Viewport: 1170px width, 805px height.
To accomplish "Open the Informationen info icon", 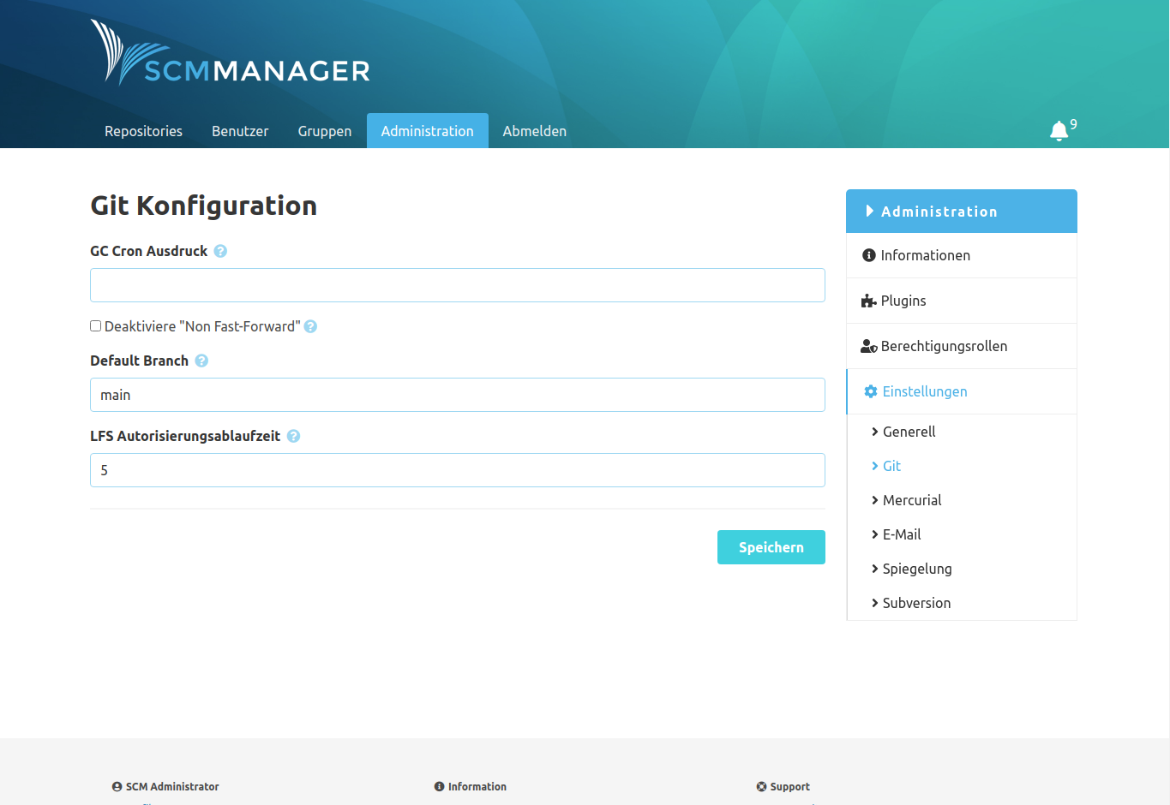I will click(867, 254).
